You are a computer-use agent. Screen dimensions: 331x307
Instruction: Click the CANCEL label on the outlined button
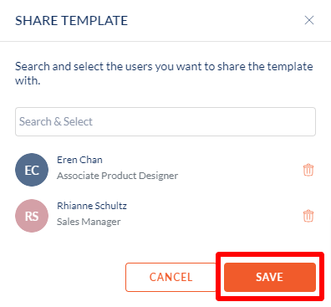[x=171, y=277]
